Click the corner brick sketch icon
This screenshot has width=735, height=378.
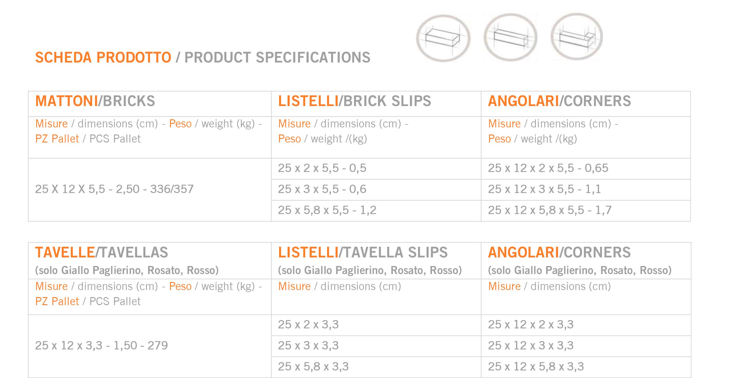pos(577,37)
